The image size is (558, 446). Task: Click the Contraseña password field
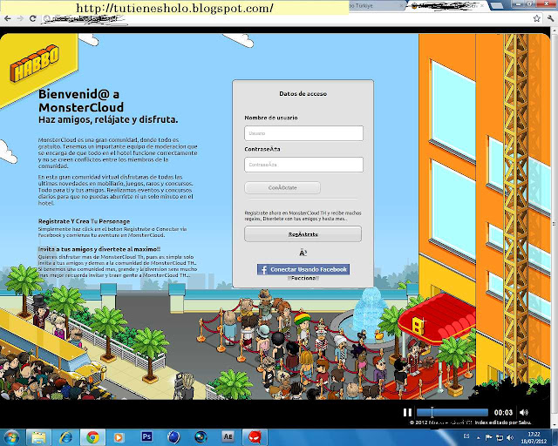click(303, 165)
